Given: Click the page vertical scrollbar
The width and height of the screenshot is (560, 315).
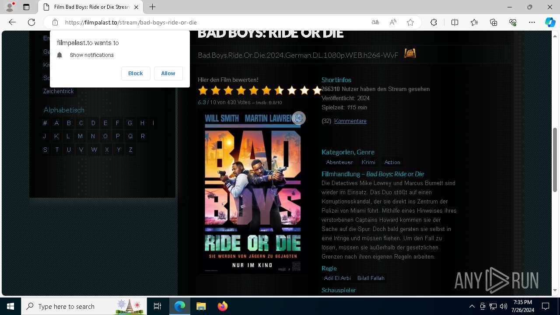Looking at the screenshot, I should click(x=555, y=161).
